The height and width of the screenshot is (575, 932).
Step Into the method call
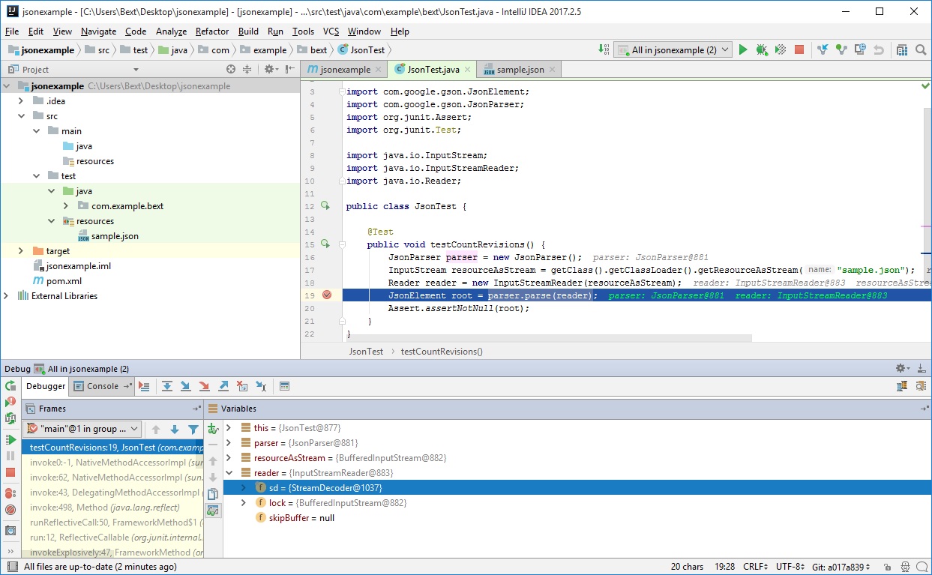pyautogui.click(x=186, y=385)
